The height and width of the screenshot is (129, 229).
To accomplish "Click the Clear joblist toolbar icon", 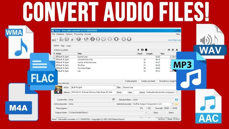I will click(x=72, y=39).
